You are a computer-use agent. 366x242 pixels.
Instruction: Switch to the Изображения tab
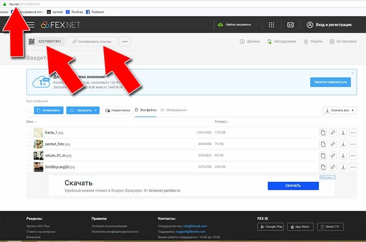point(174,110)
